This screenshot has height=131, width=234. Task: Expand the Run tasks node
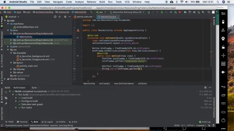coord(16,108)
